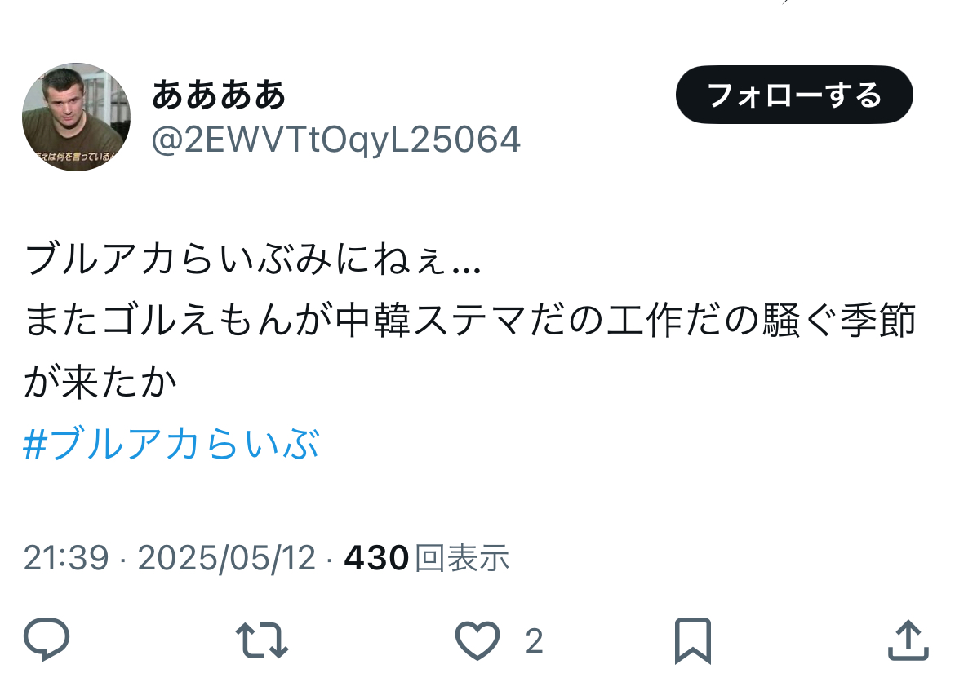
Task: Repost the tweet with the retweet arrows icon
Action: (262, 640)
